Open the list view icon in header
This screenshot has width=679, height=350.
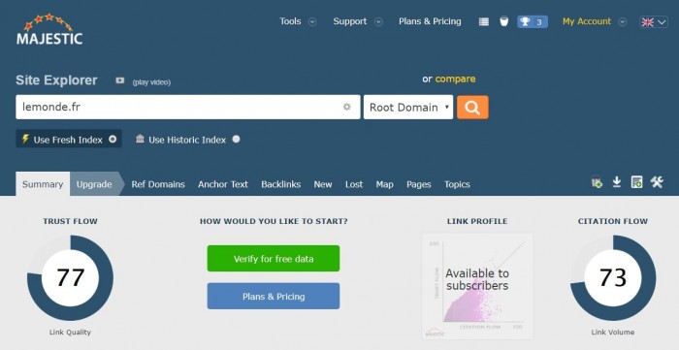(x=484, y=21)
